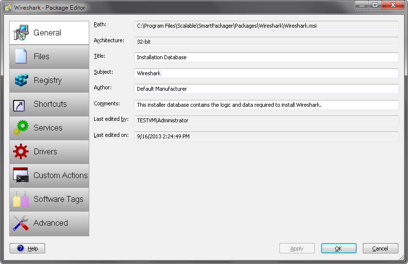Open the Files section via its page icon
The image size is (408, 264).
click(21, 56)
